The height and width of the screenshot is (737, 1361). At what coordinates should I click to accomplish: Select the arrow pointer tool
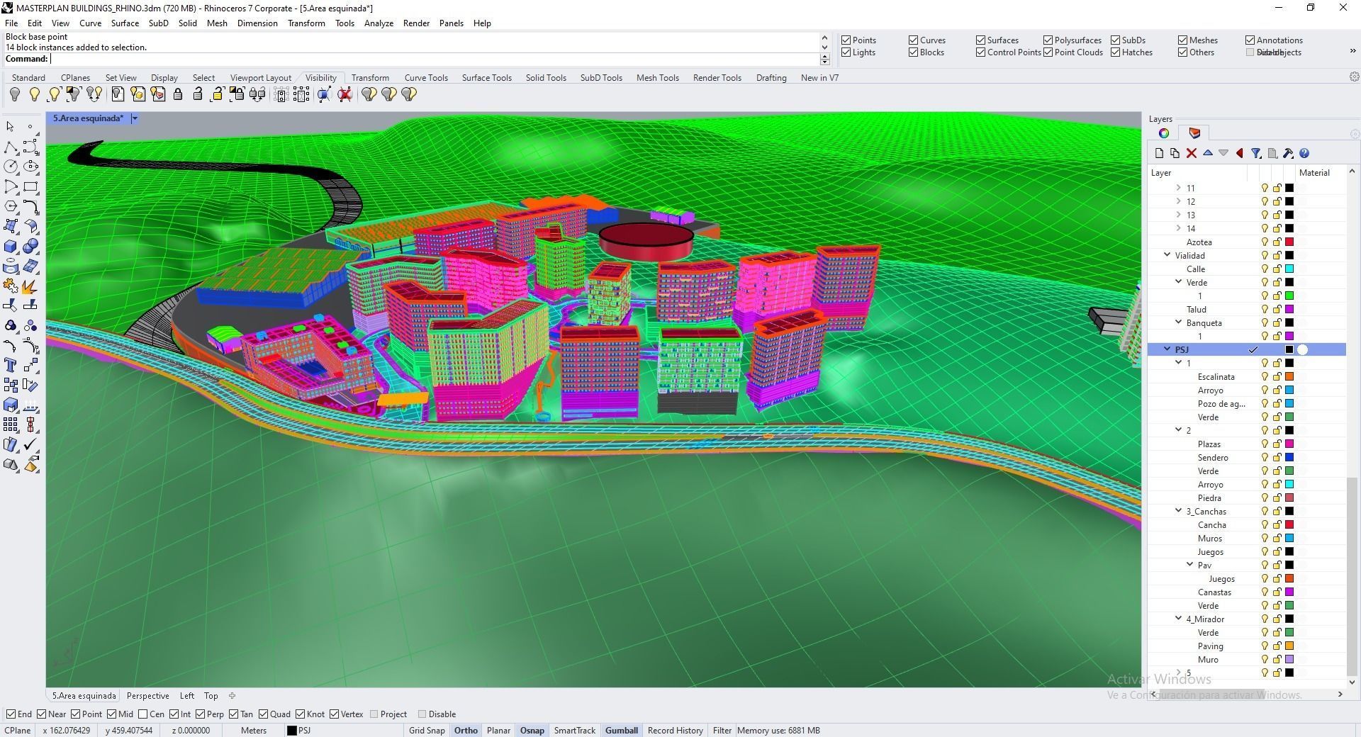click(11, 127)
